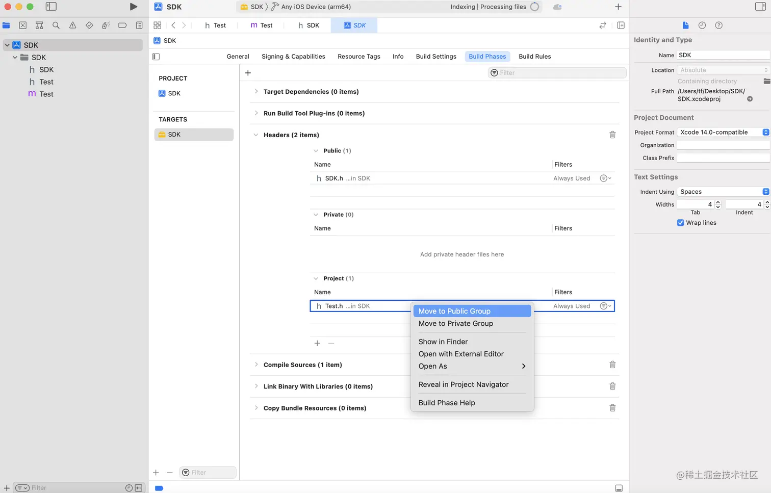This screenshot has height=493, width=771.
Task: Collapse the SDK project root in navigator
Action: click(7, 45)
